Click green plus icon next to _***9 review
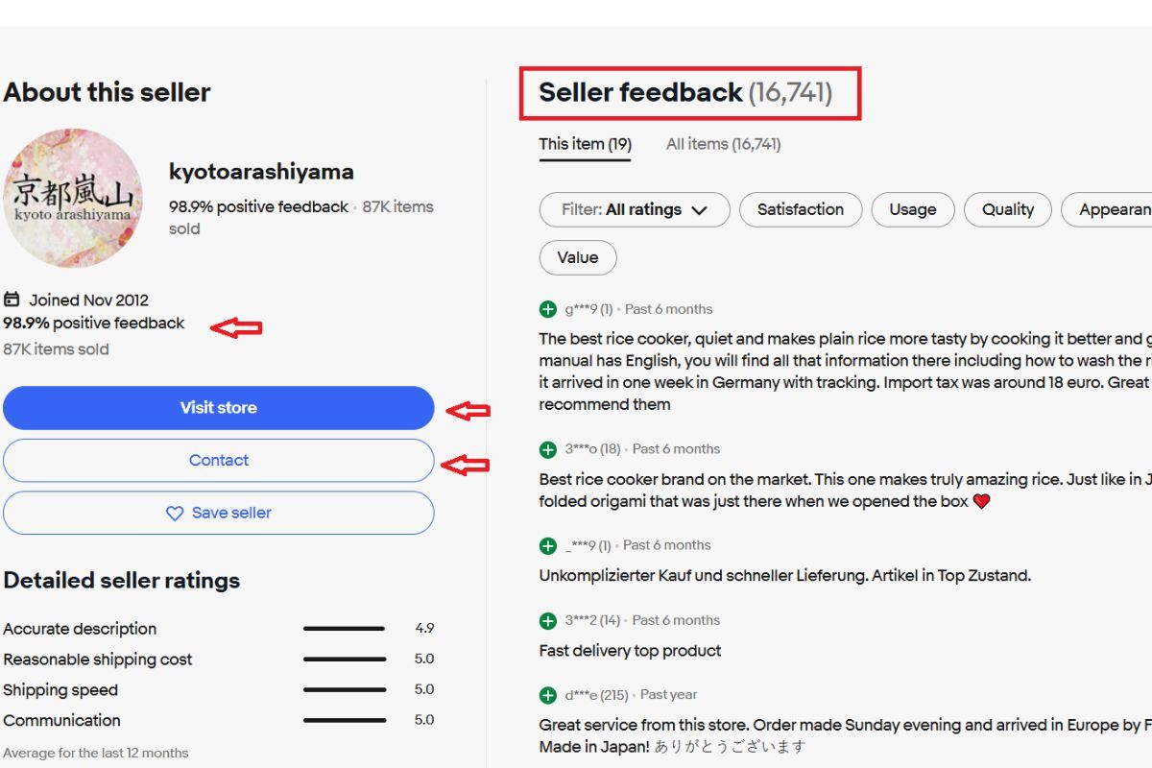 click(548, 545)
